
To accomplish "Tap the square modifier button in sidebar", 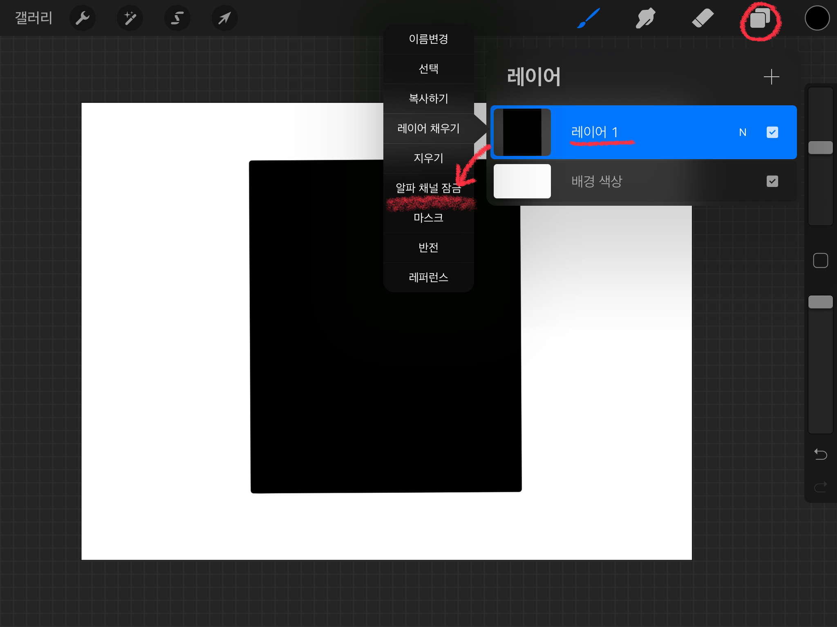I will [x=820, y=260].
